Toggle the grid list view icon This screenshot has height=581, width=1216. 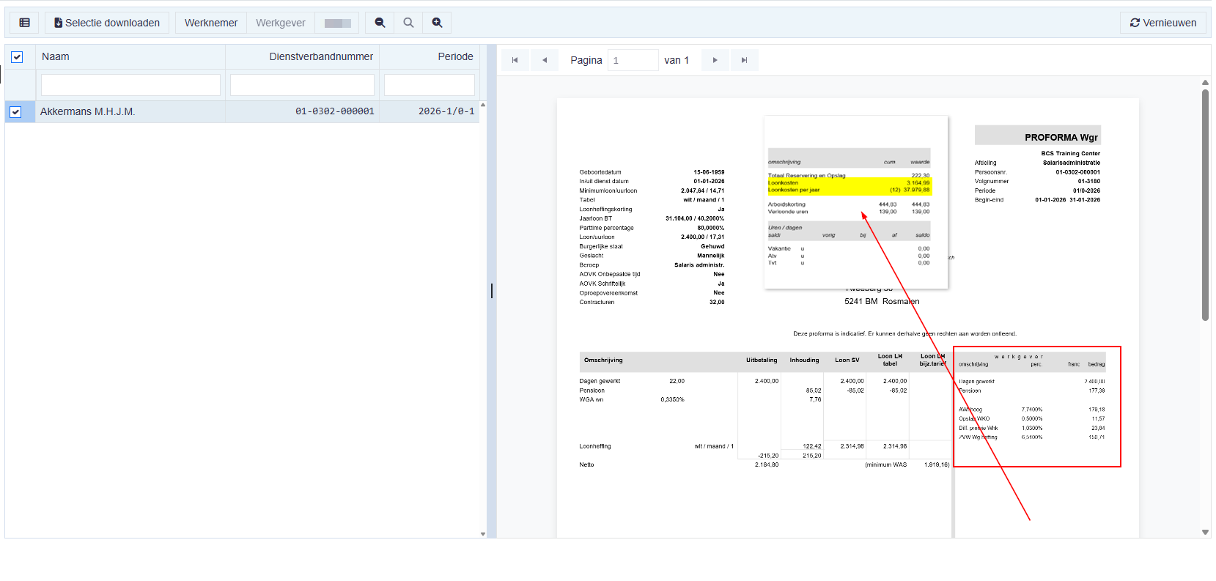click(24, 23)
